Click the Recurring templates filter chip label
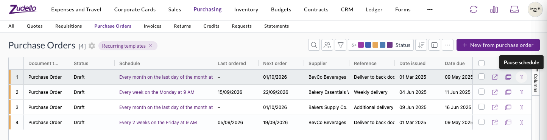Viewport: 547px width, 140px height. point(124,46)
